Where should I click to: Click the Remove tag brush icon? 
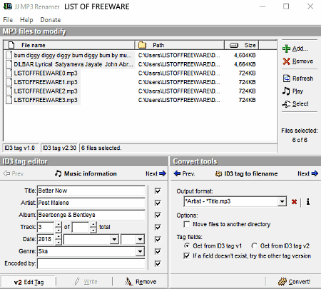[x=128, y=282]
